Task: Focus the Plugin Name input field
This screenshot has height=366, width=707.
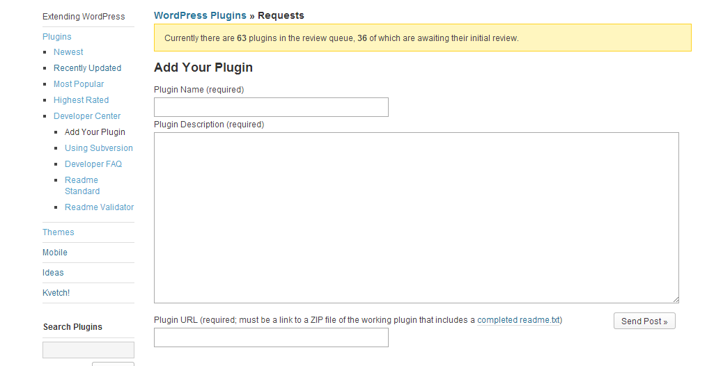Action: tap(271, 107)
